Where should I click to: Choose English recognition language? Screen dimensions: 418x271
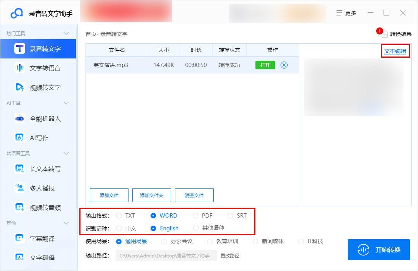pyautogui.click(x=153, y=228)
